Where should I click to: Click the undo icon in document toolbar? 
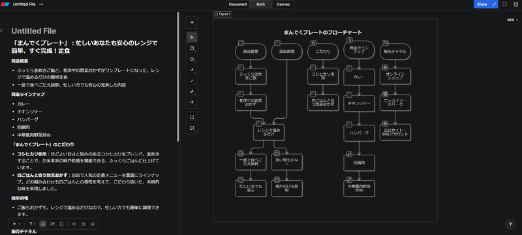[x=84, y=224]
